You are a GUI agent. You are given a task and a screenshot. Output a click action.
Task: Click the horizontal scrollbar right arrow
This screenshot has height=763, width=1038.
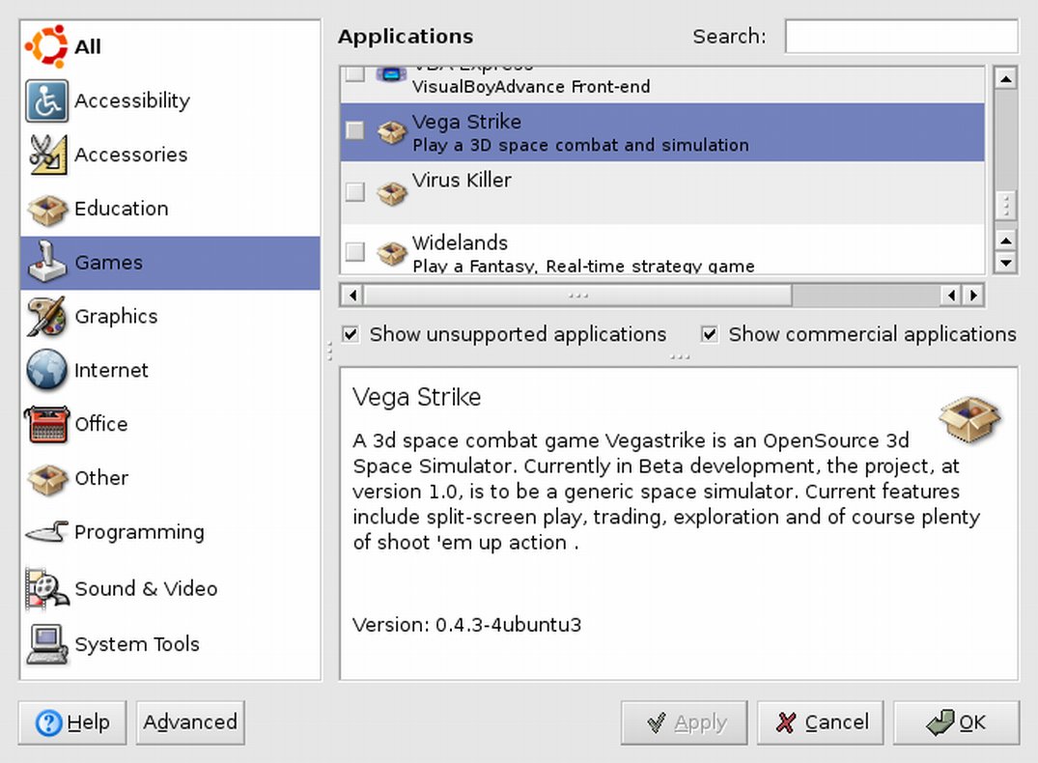point(973,295)
